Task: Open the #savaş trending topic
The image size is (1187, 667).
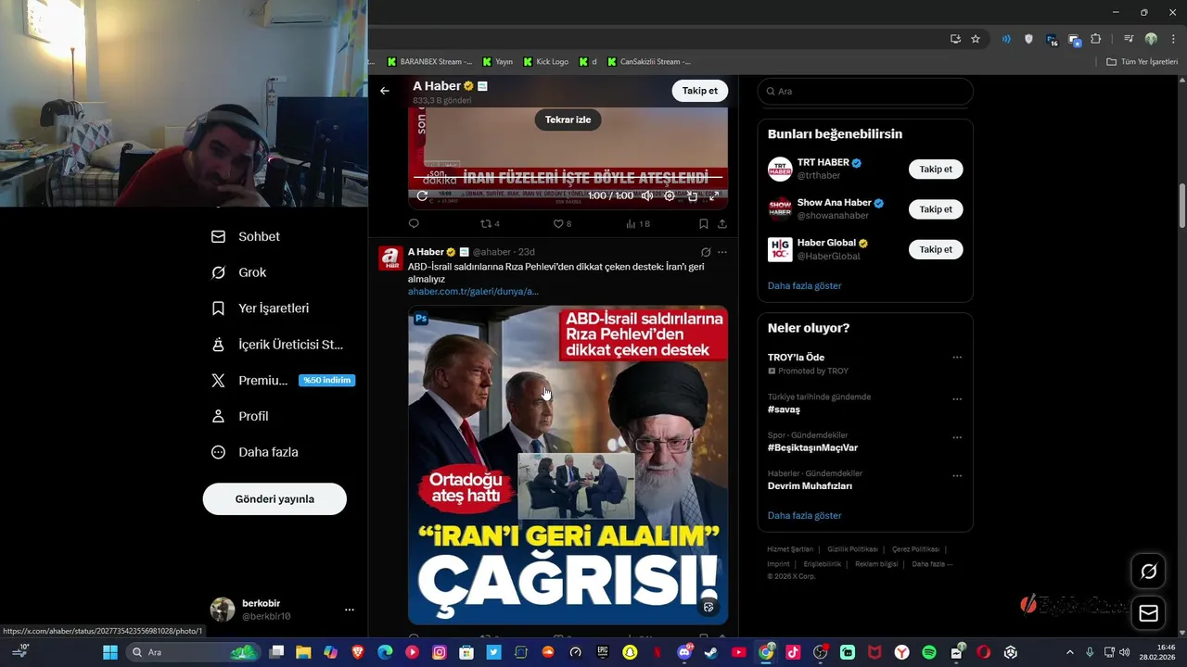Action: click(784, 409)
